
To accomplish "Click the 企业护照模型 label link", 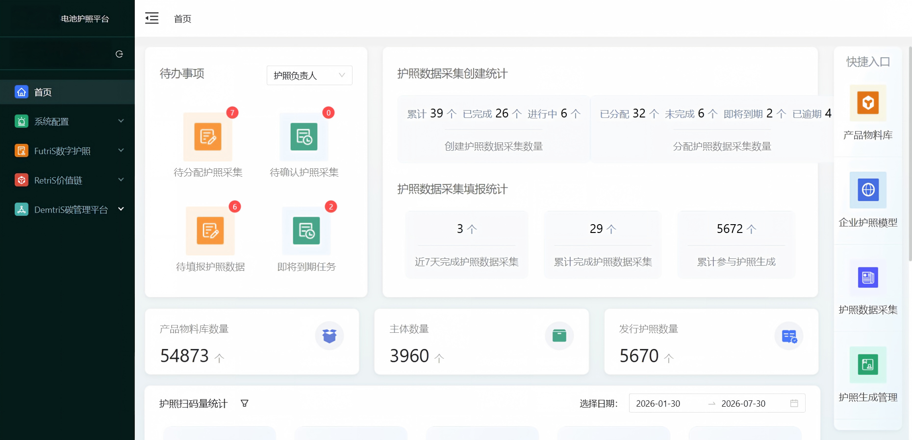I will point(868,223).
